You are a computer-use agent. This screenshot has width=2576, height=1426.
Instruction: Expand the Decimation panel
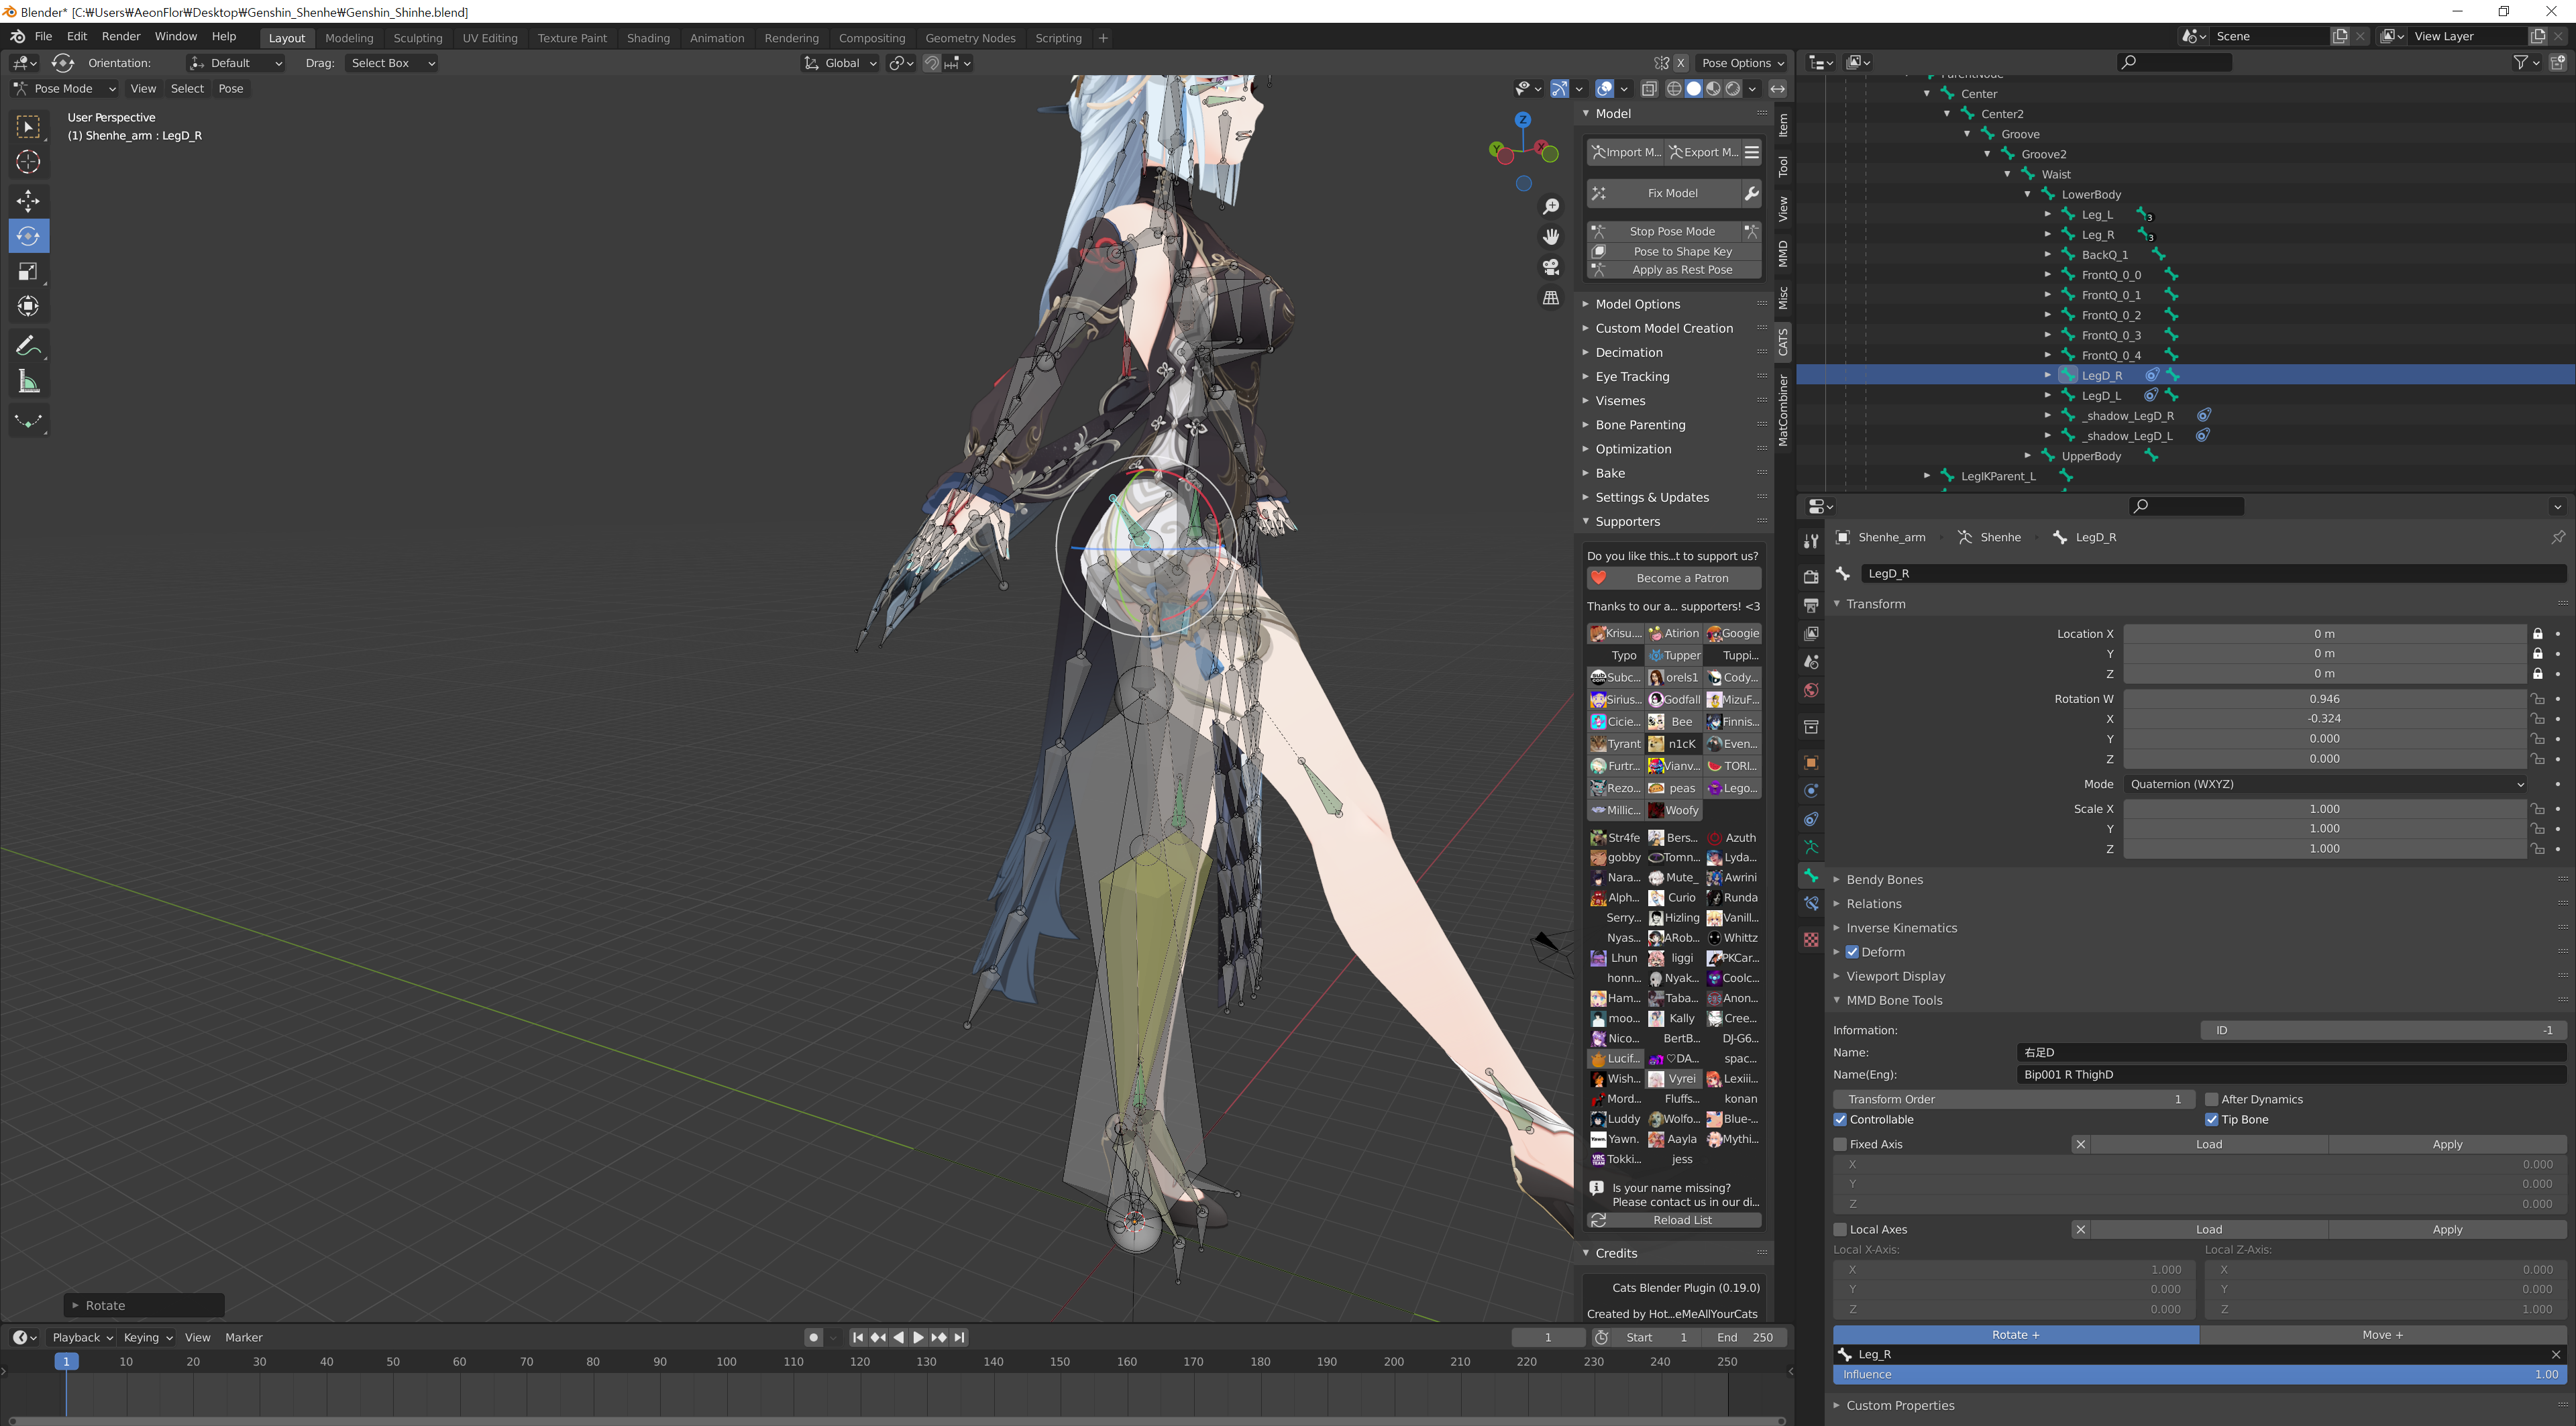coord(1628,352)
